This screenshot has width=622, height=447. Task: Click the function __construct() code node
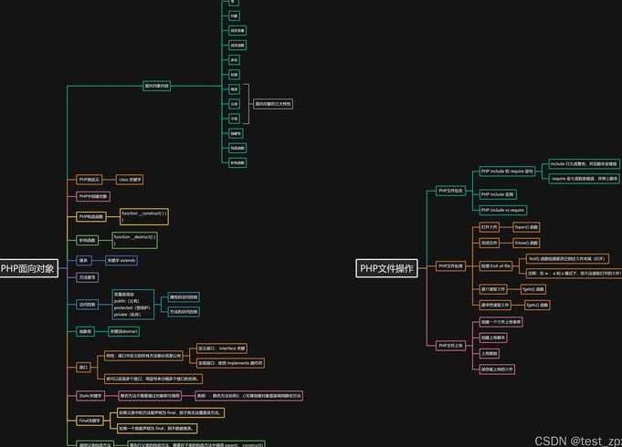tap(144, 217)
